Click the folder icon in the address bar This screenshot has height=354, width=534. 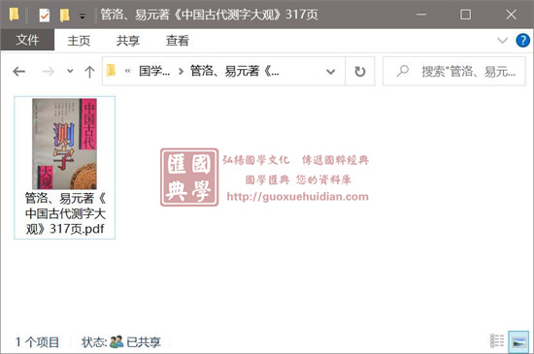111,71
